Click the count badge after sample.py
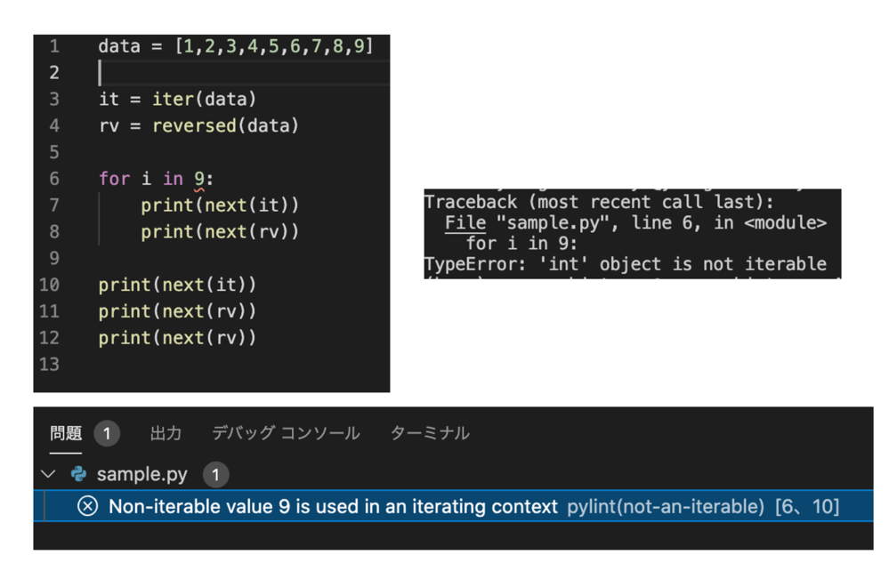Screen dimensions: 889x579 point(214,474)
